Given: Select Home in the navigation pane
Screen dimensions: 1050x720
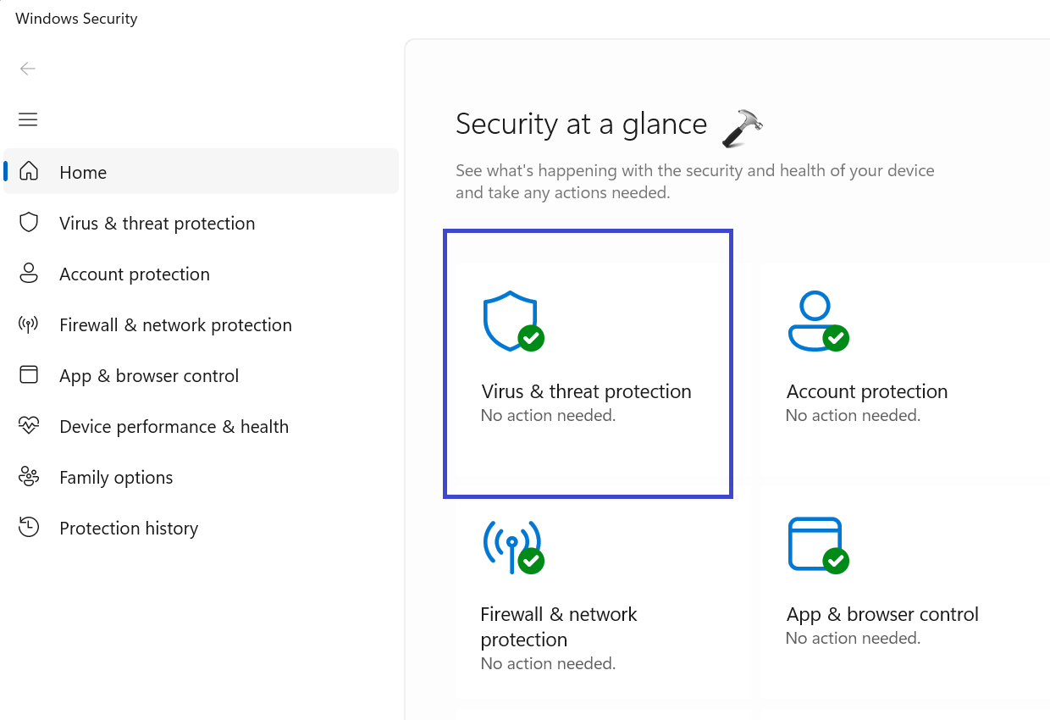Looking at the screenshot, I should 83,173.
